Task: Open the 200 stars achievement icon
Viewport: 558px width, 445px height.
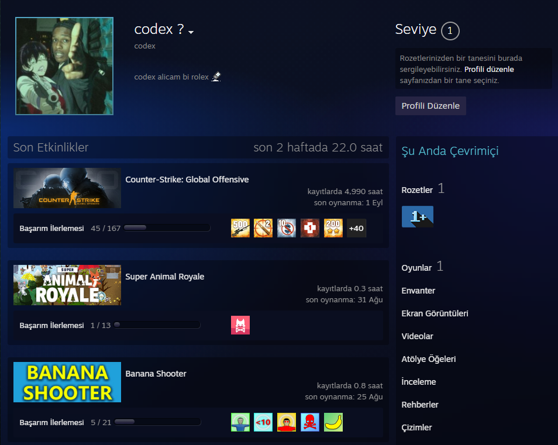Action: (x=333, y=228)
